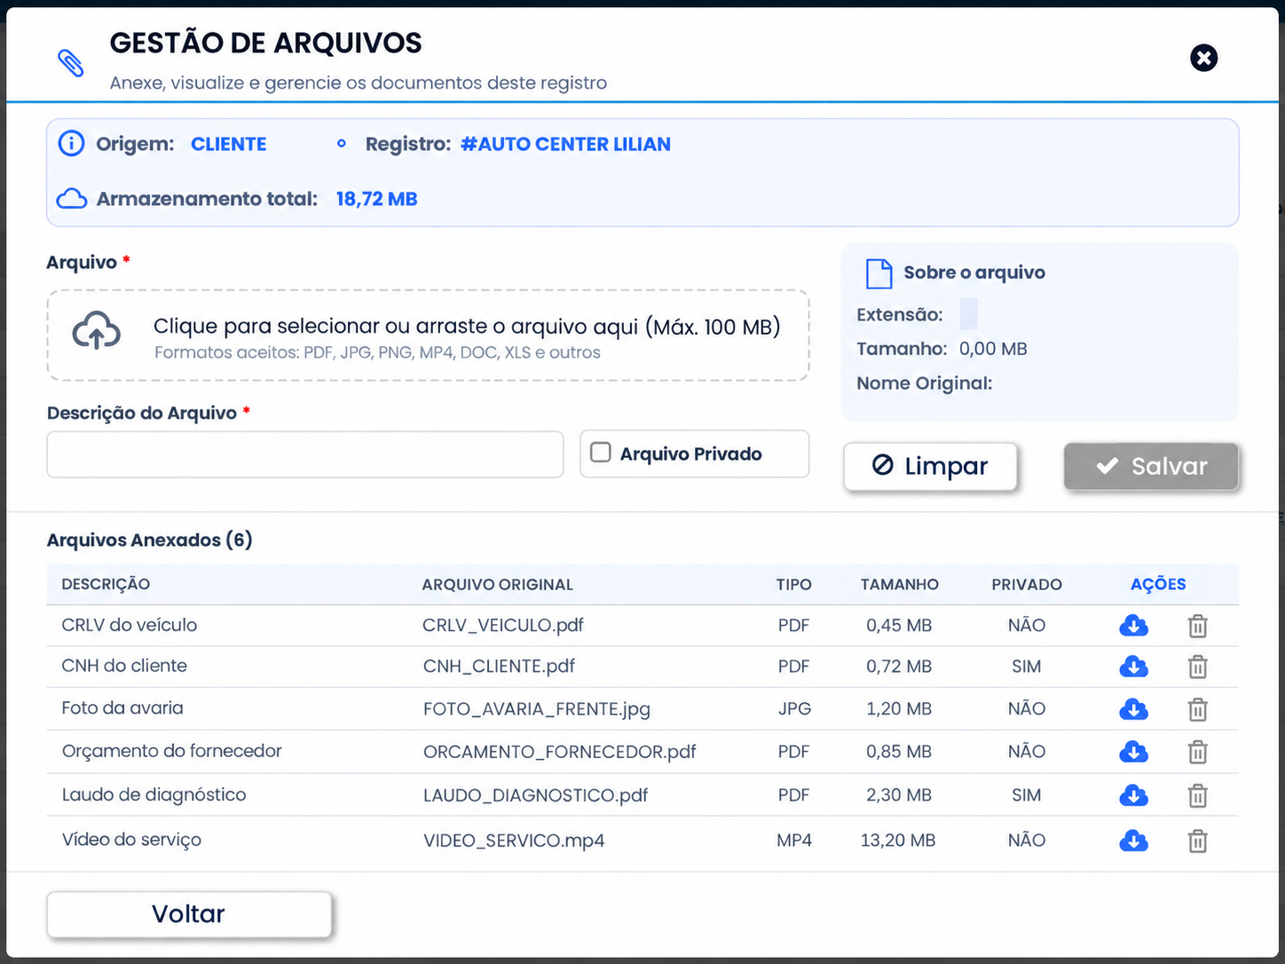The image size is (1285, 964).
Task: Click the 'Arquivos Anexados (6)' heading
Action: [149, 540]
